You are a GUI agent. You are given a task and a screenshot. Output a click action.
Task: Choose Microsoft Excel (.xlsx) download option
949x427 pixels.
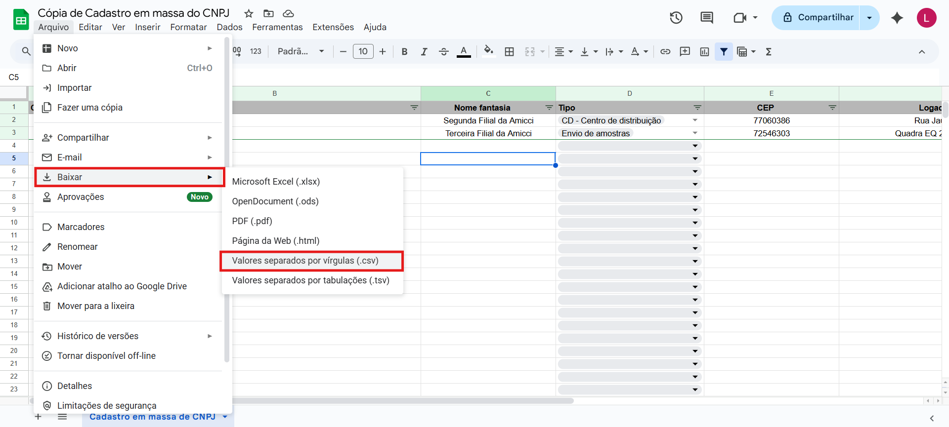276,182
